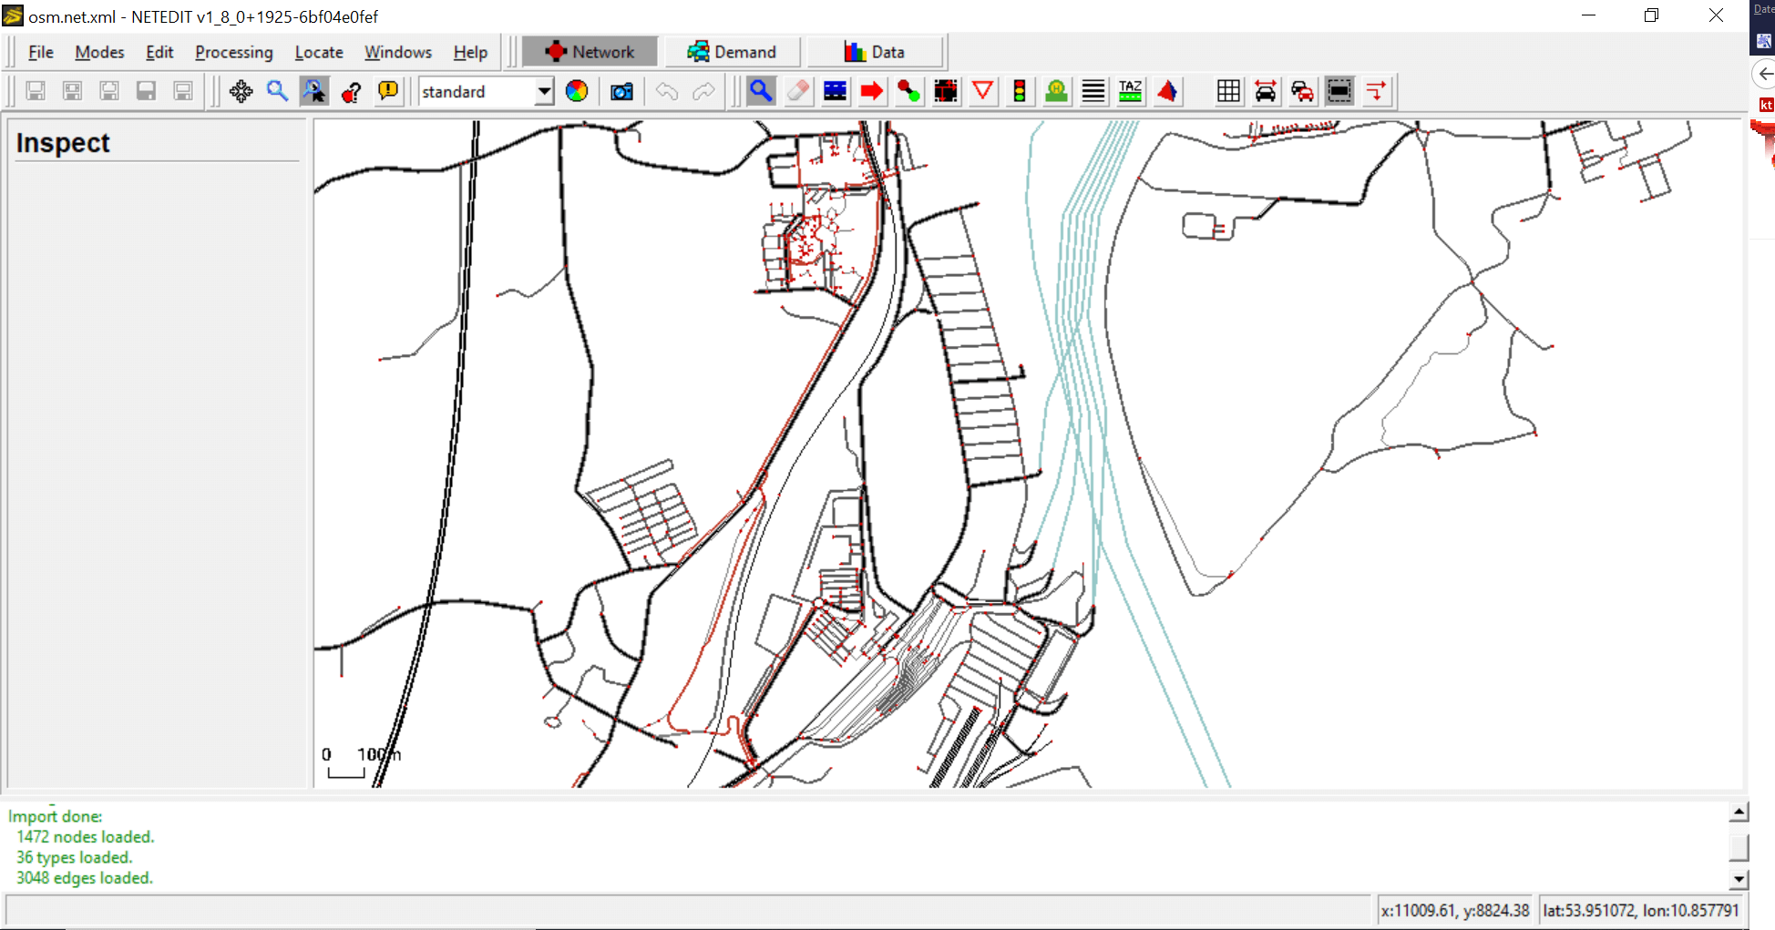Switch to Data supermode
1775x930 pixels.
point(875,52)
